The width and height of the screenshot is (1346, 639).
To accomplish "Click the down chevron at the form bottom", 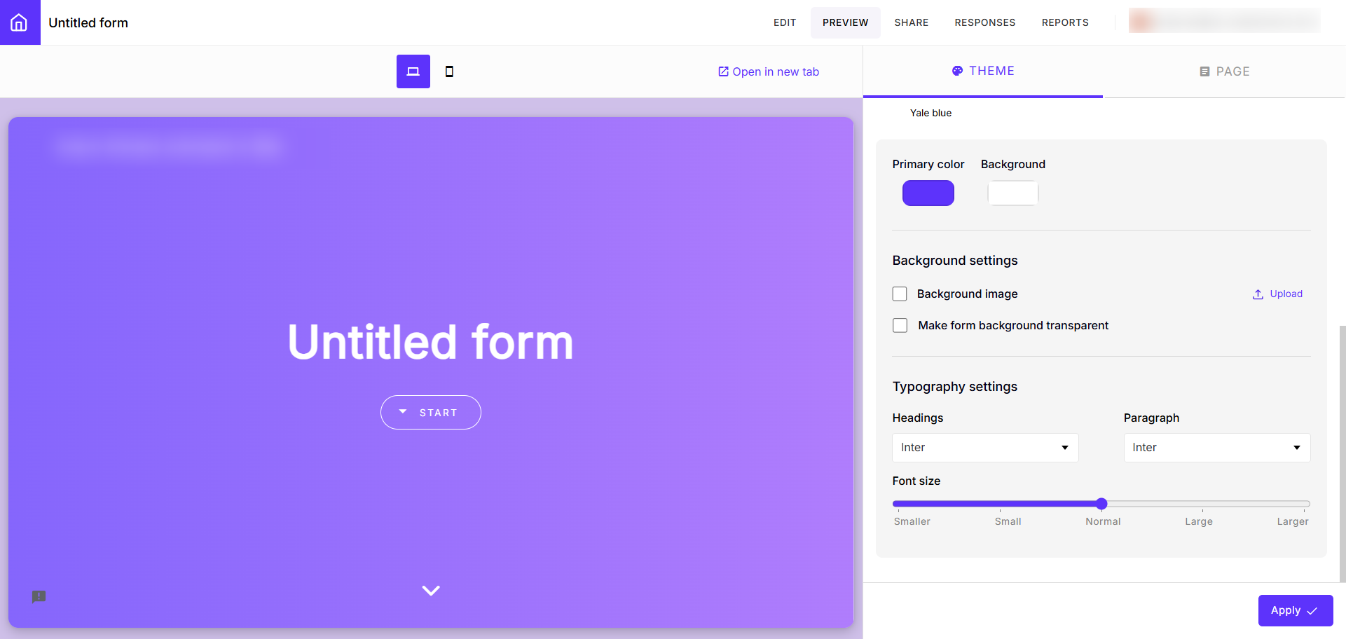I will (430, 590).
